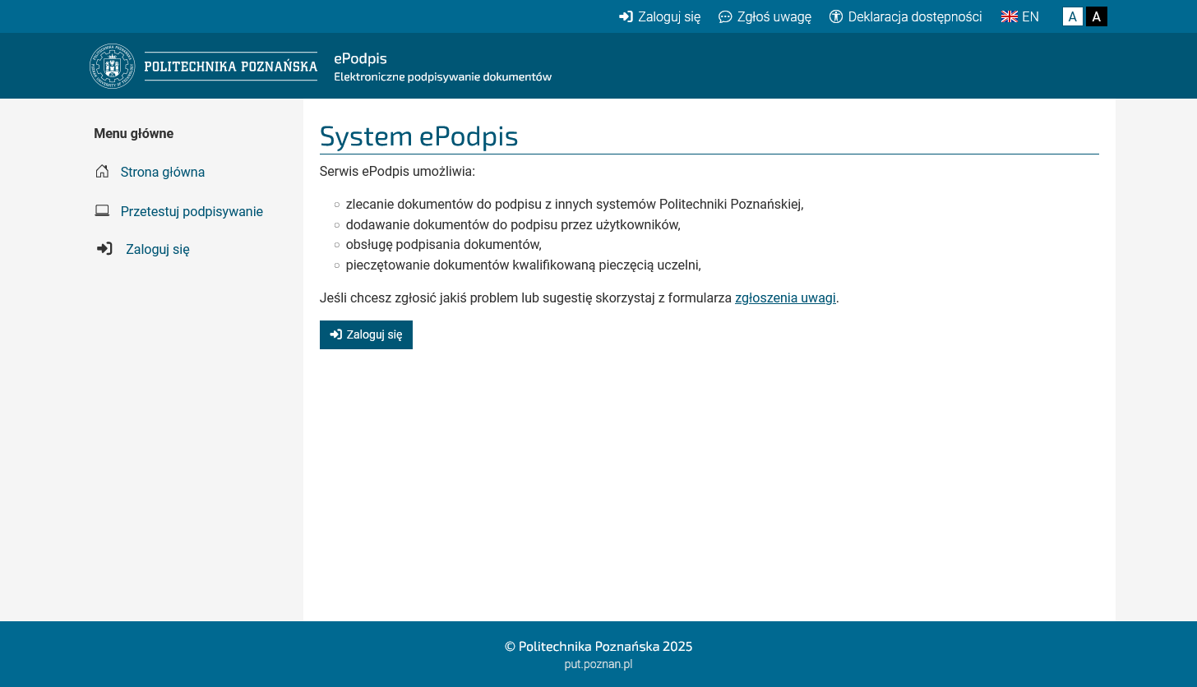The image size is (1197, 687).
Task: Open Deklaracja dostępności link
Action: point(914,17)
